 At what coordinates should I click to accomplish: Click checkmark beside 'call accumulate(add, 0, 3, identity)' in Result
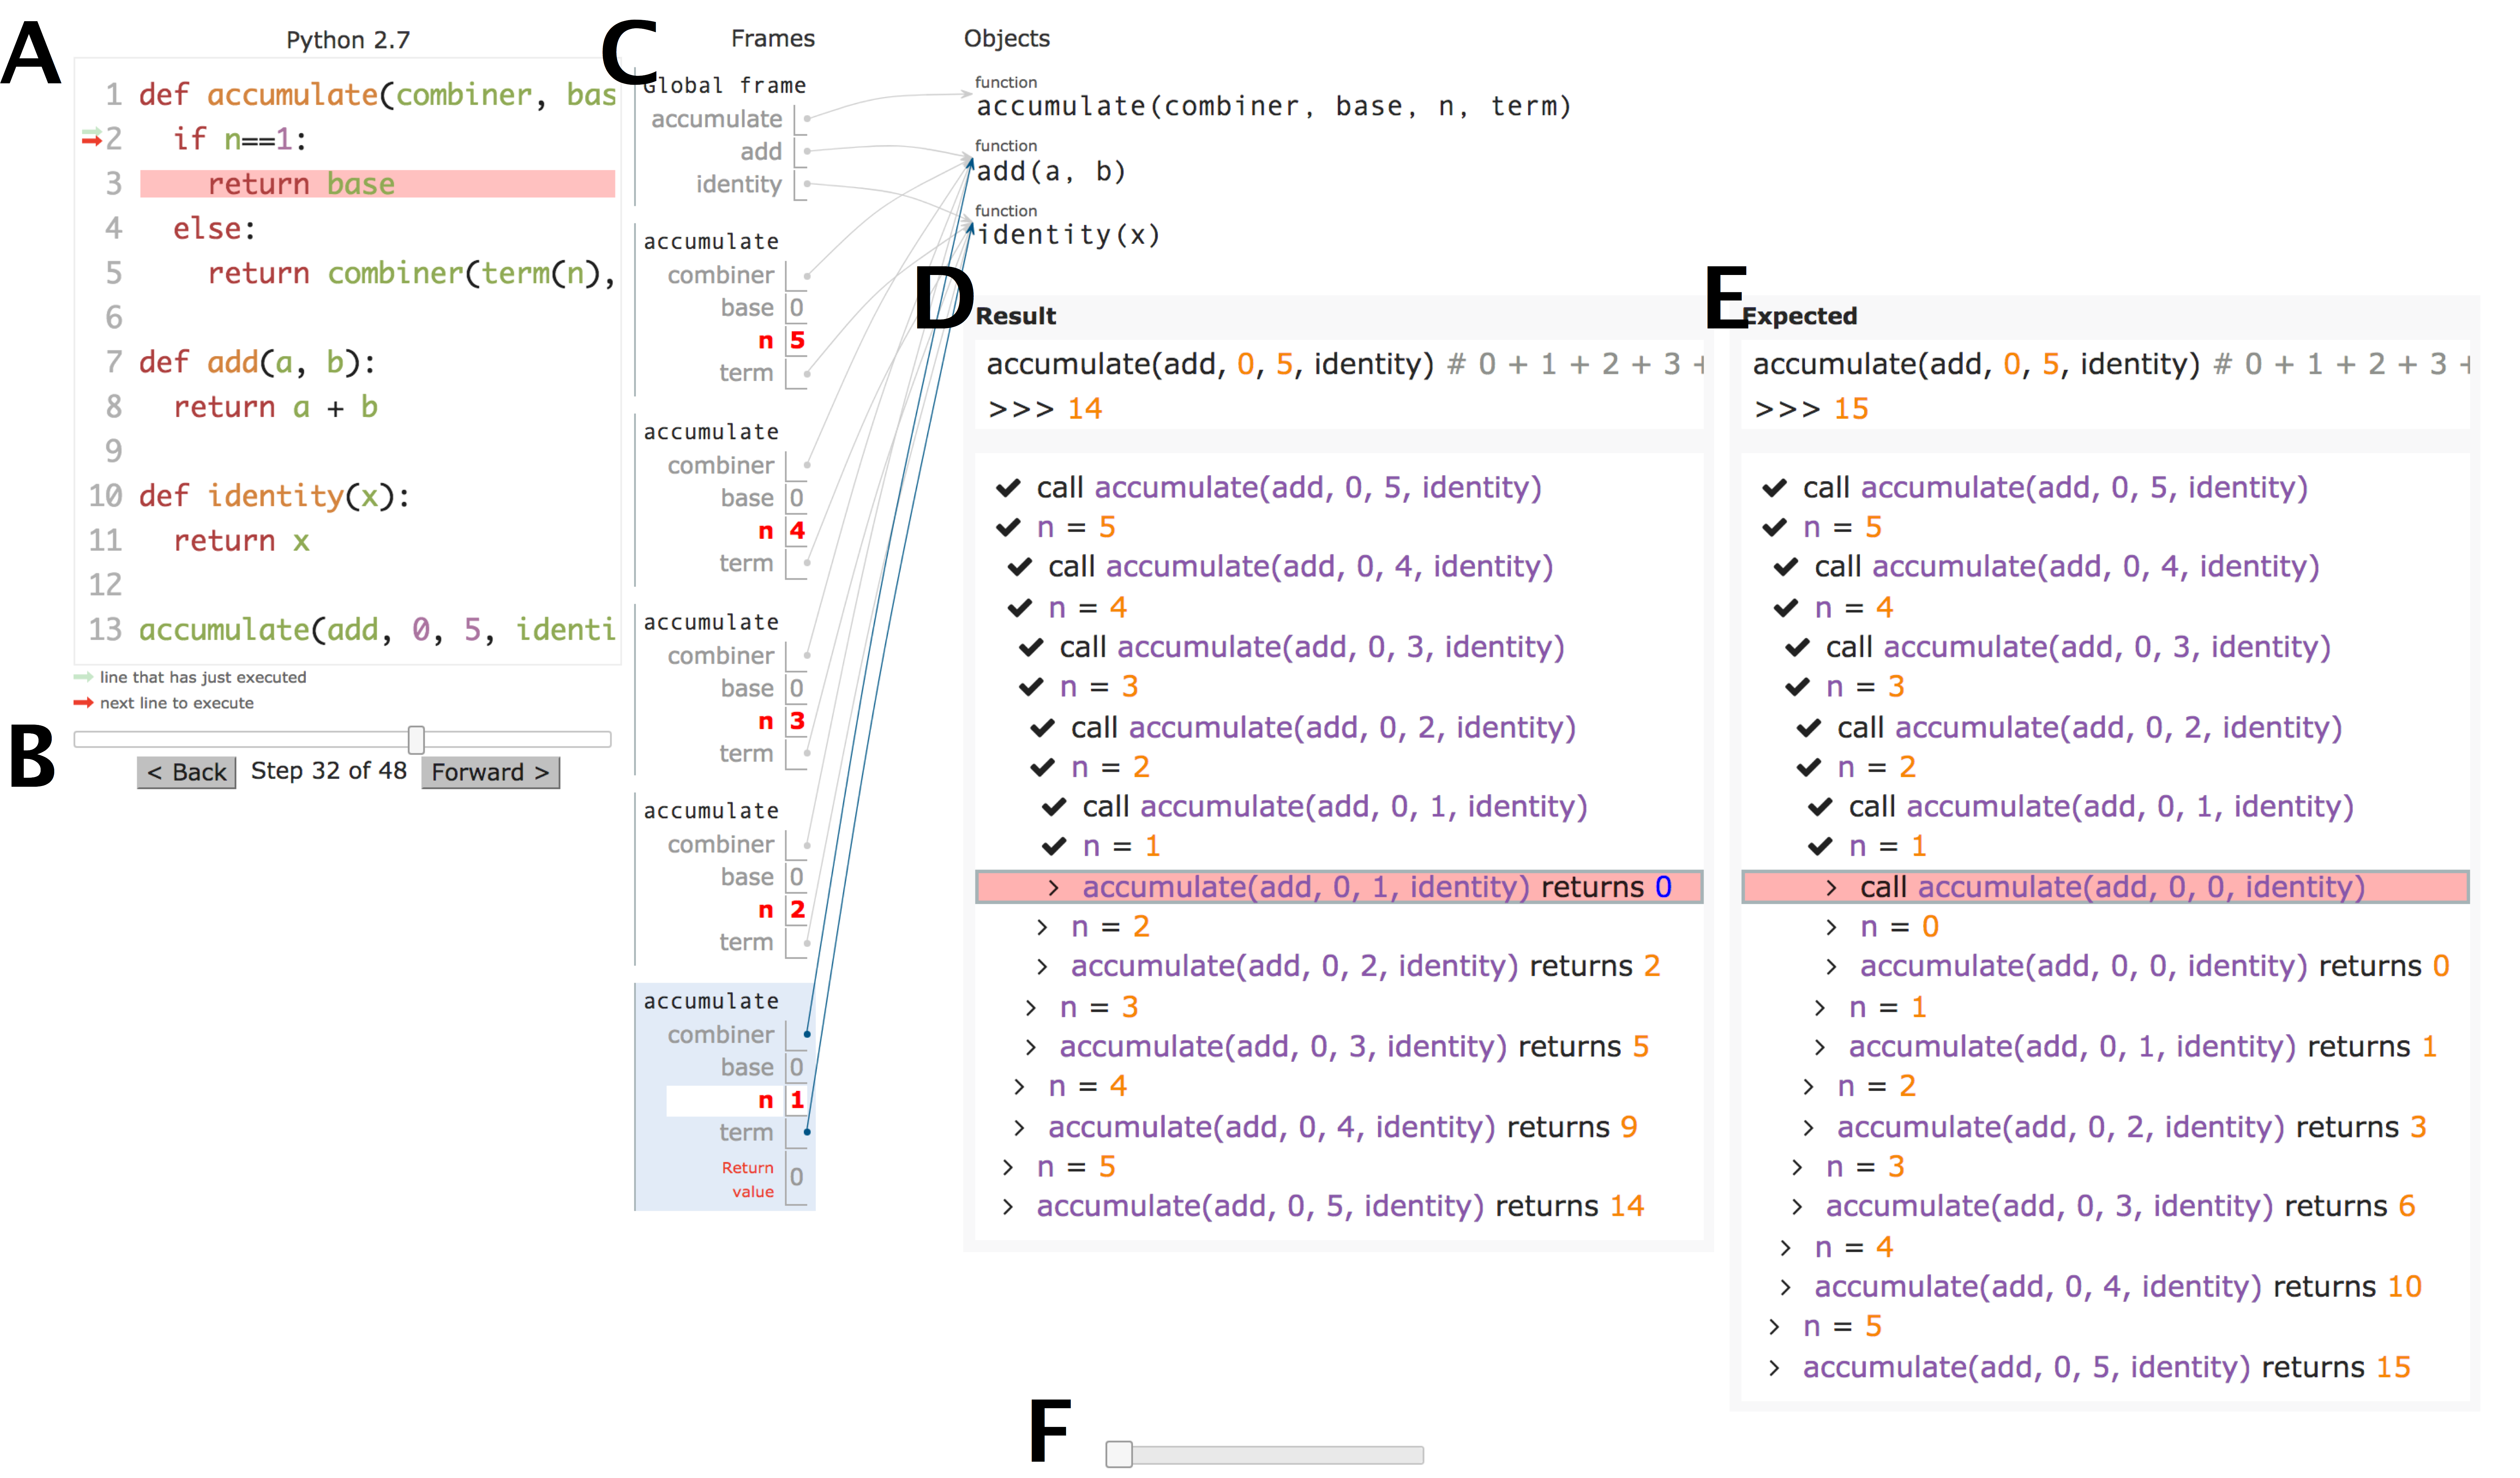[1031, 647]
